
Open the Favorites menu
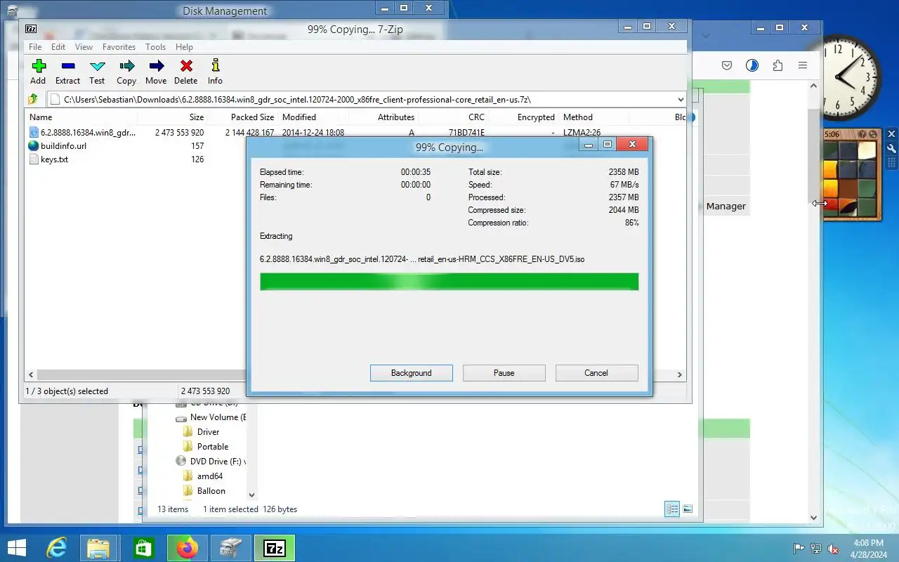click(119, 47)
